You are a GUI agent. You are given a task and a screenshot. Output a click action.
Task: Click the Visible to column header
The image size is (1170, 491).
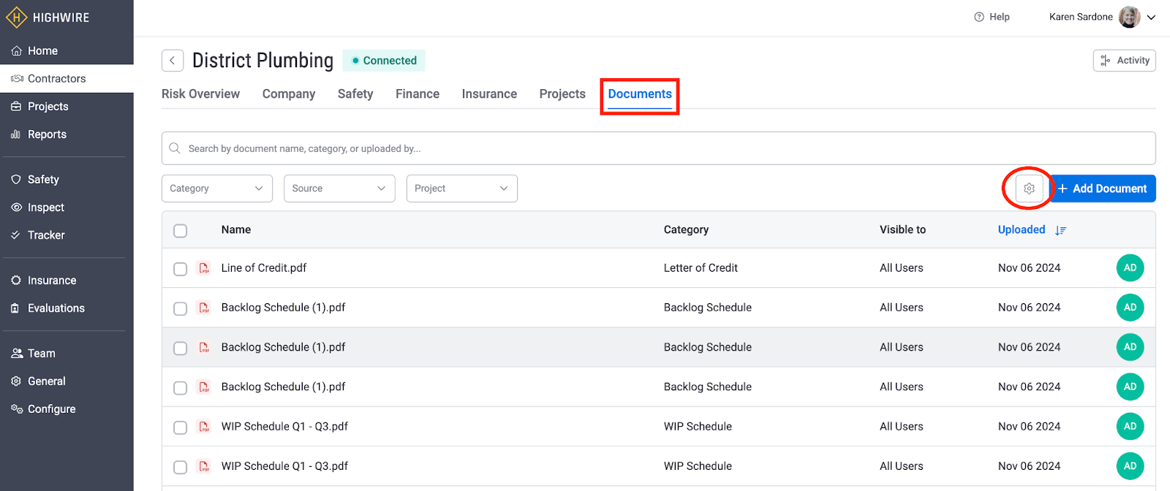pos(902,229)
